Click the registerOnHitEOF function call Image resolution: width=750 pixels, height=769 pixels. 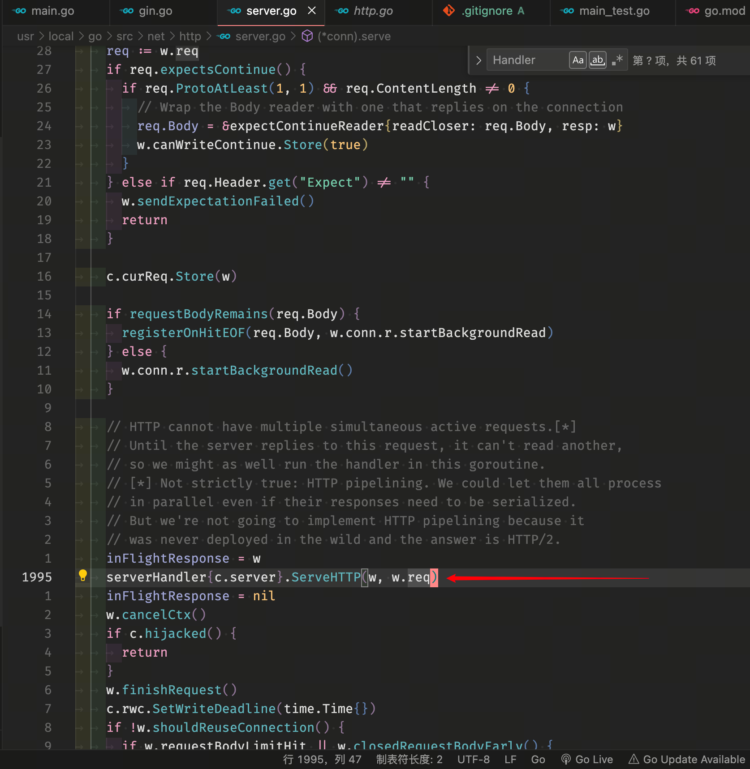[183, 333]
